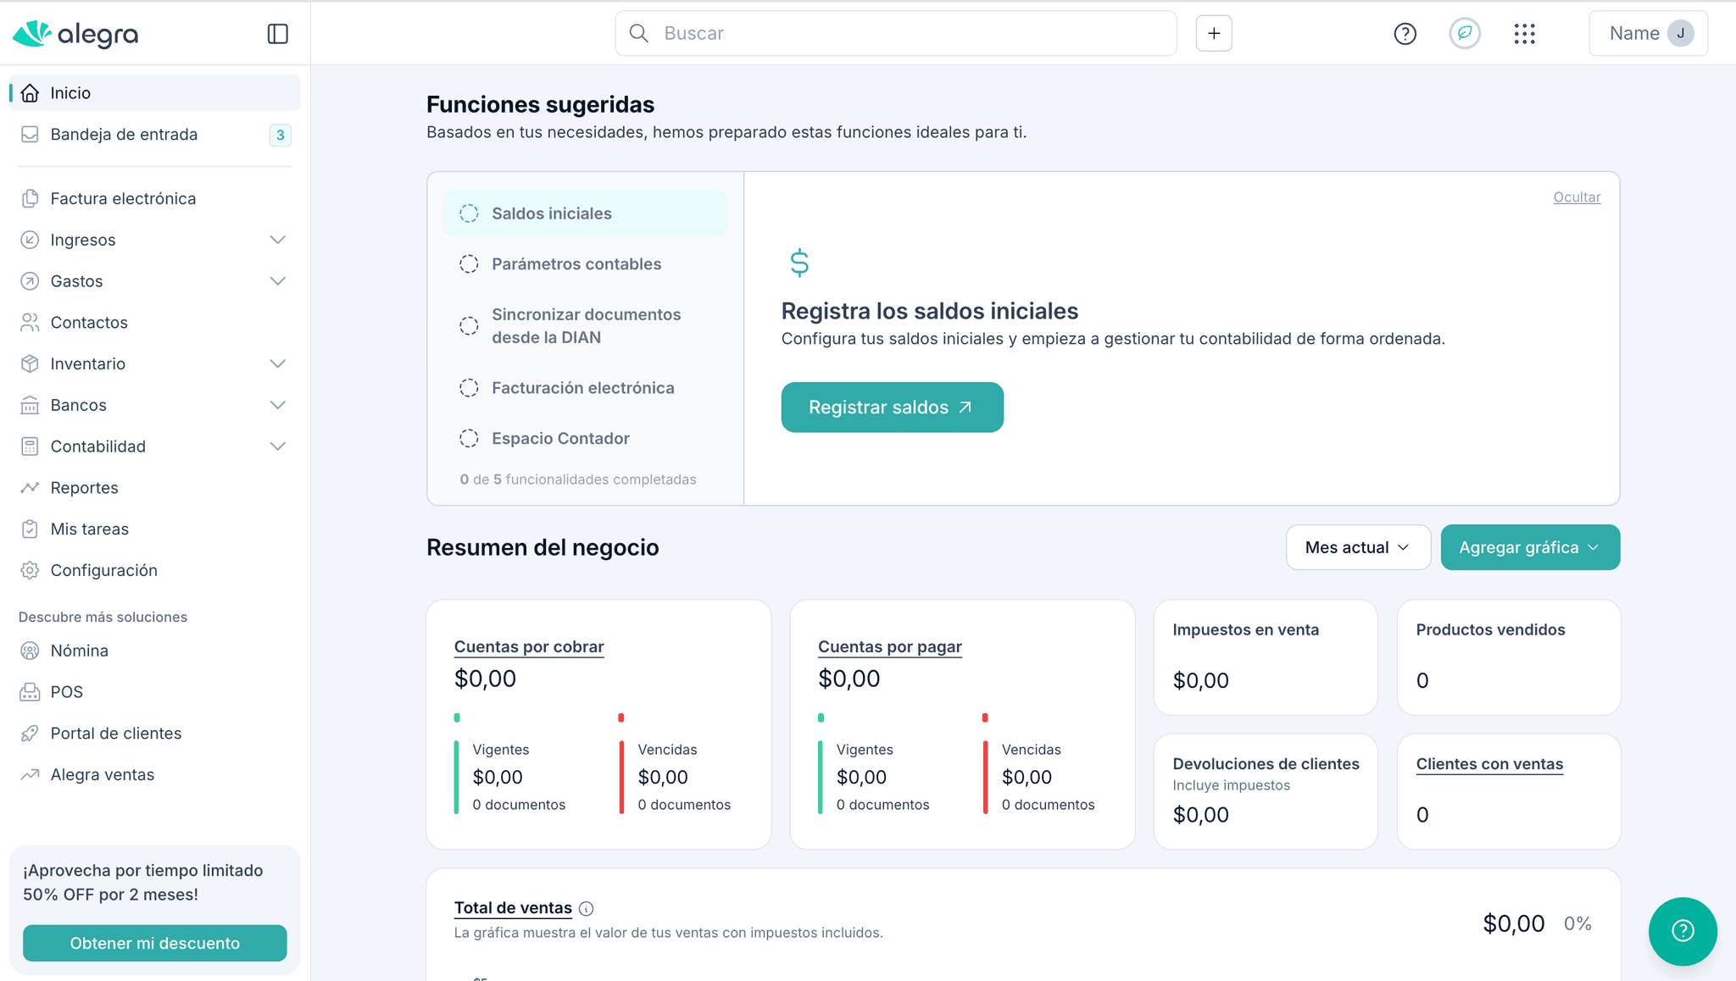
Task: Go to Bandeja de entrada
Action: pyautogui.click(x=124, y=135)
